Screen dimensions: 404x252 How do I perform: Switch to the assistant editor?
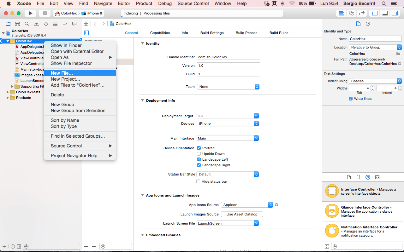(352, 13)
